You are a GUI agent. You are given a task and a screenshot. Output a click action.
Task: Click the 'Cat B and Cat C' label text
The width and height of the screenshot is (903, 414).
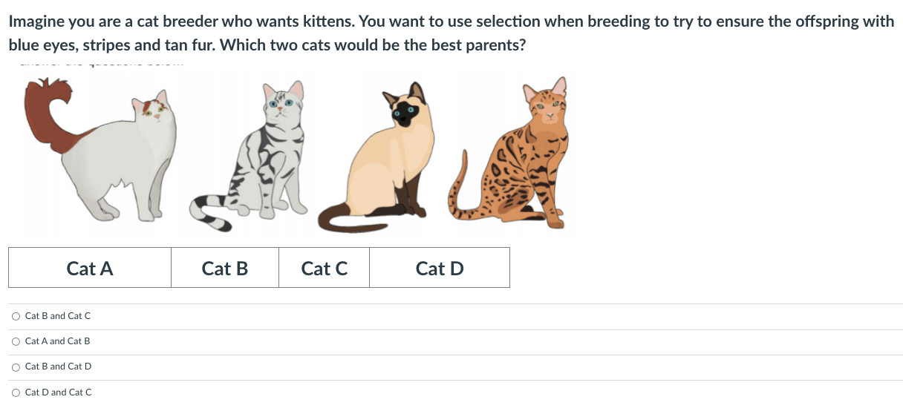coord(58,316)
